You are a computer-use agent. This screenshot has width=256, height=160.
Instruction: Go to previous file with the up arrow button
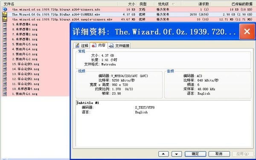163,154
